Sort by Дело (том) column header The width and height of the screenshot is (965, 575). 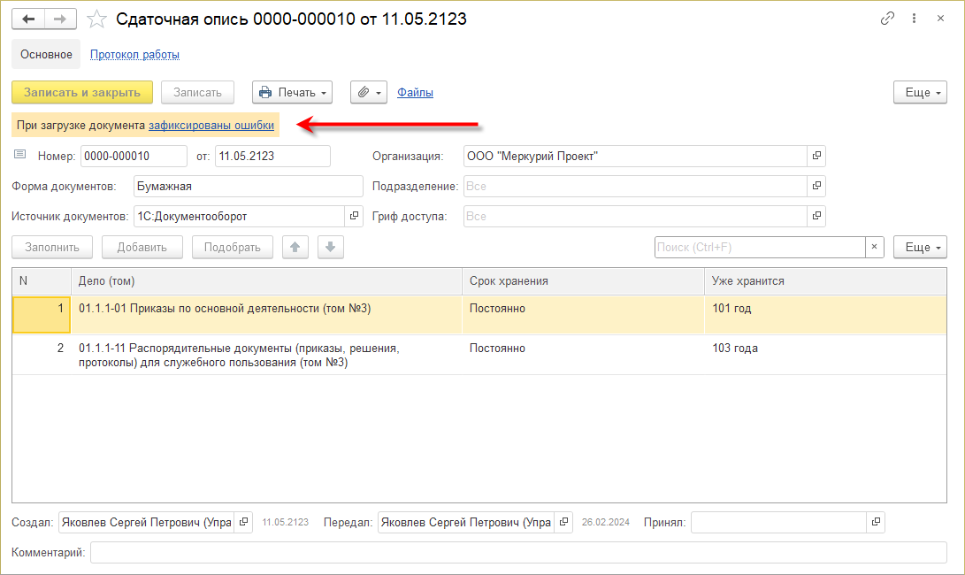tap(266, 280)
